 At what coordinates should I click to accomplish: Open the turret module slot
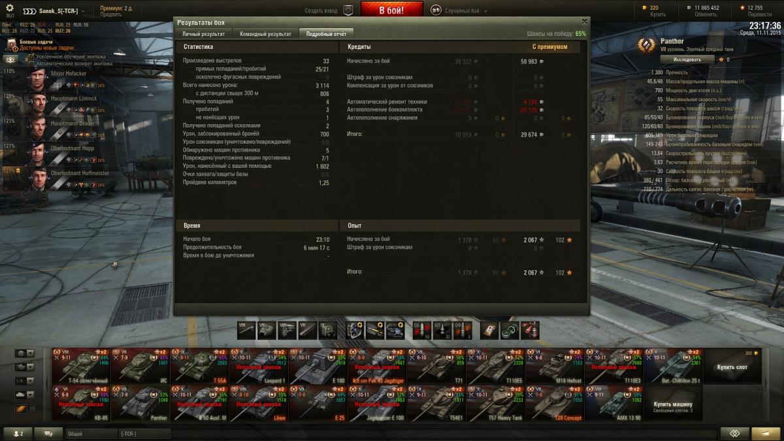click(x=267, y=330)
